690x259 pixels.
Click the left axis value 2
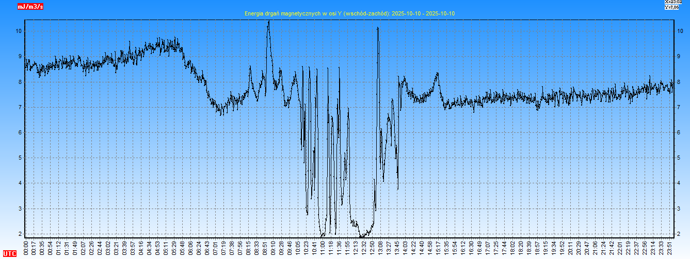(x=20, y=234)
